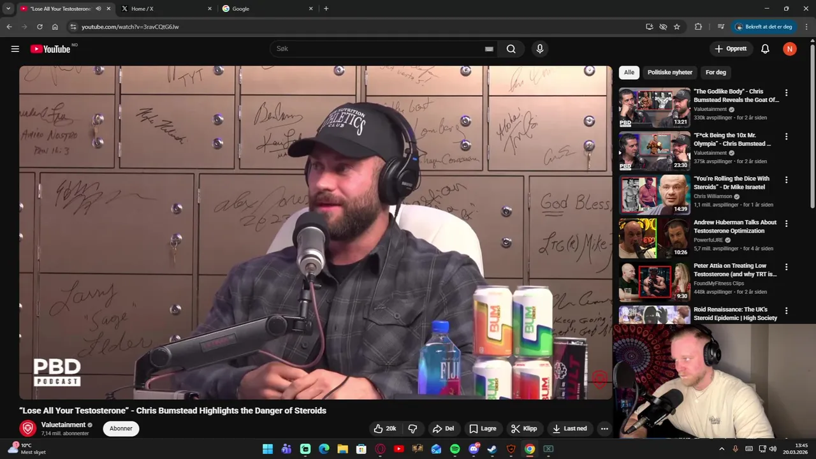Open "Bekreft at det er deg" profile prompt
The image size is (816, 459).
(x=763, y=27)
